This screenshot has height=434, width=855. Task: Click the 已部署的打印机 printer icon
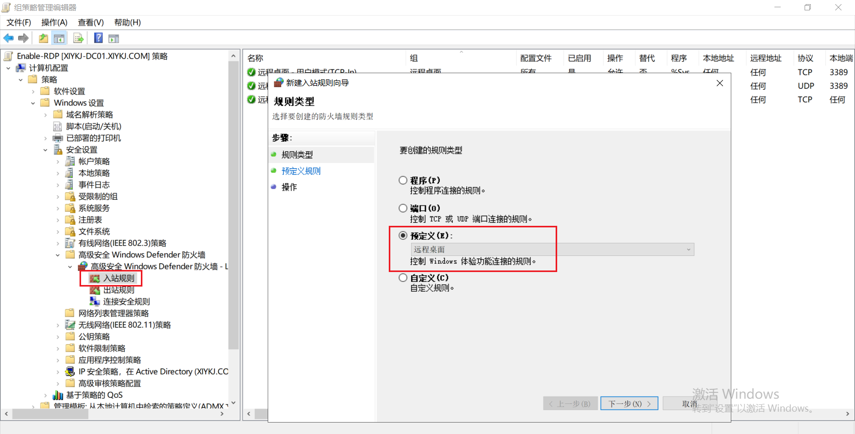pos(58,138)
